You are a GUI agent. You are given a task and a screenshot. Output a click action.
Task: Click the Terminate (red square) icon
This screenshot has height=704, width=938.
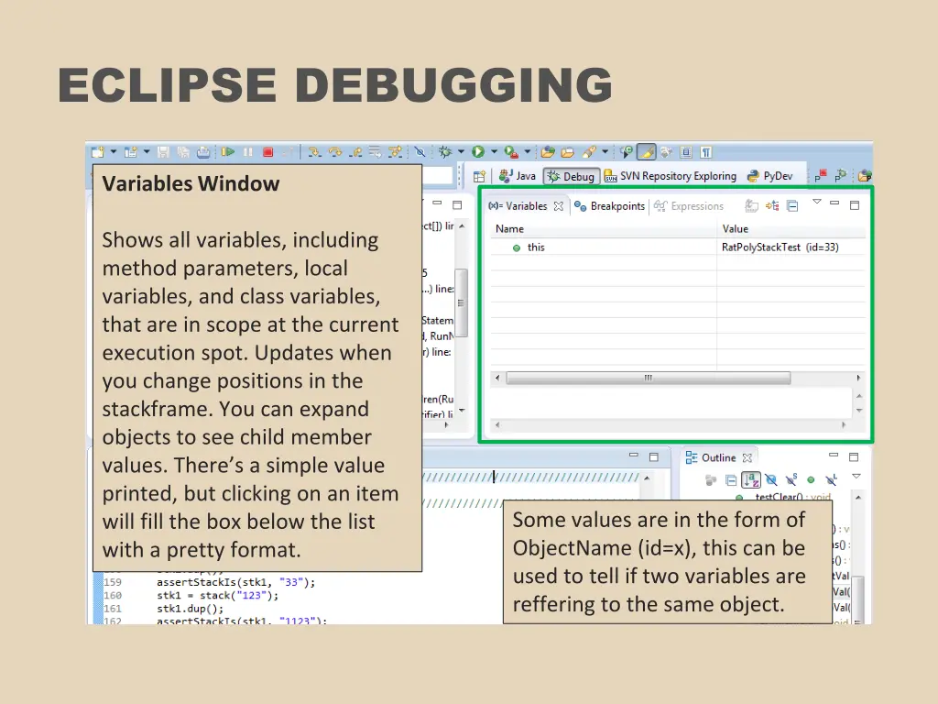point(268,151)
